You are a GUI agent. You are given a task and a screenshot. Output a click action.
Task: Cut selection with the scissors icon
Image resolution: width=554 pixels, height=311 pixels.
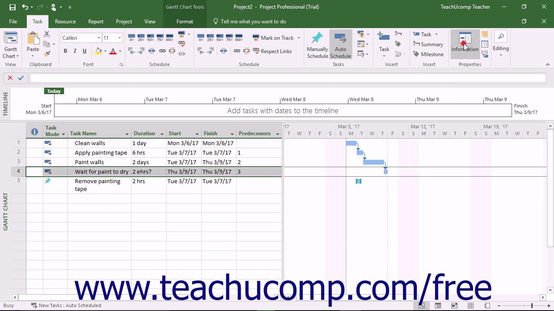tap(47, 34)
